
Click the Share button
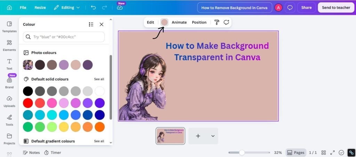(x=306, y=8)
